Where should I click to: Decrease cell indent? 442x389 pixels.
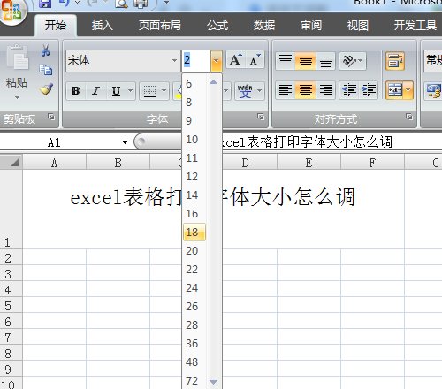click(349, 90)
